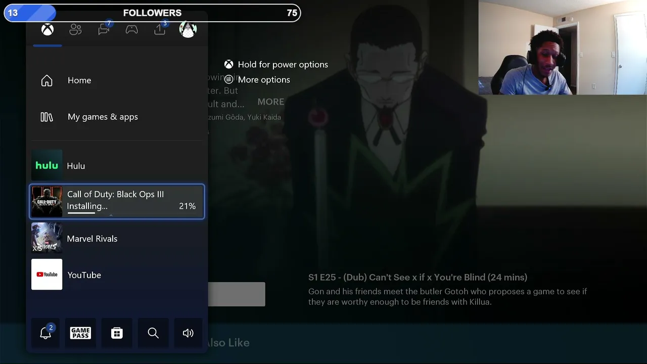The width and height of the screenshot is (647, 364).
Task: Open the Game Pass button
Action: coord(80,333)
